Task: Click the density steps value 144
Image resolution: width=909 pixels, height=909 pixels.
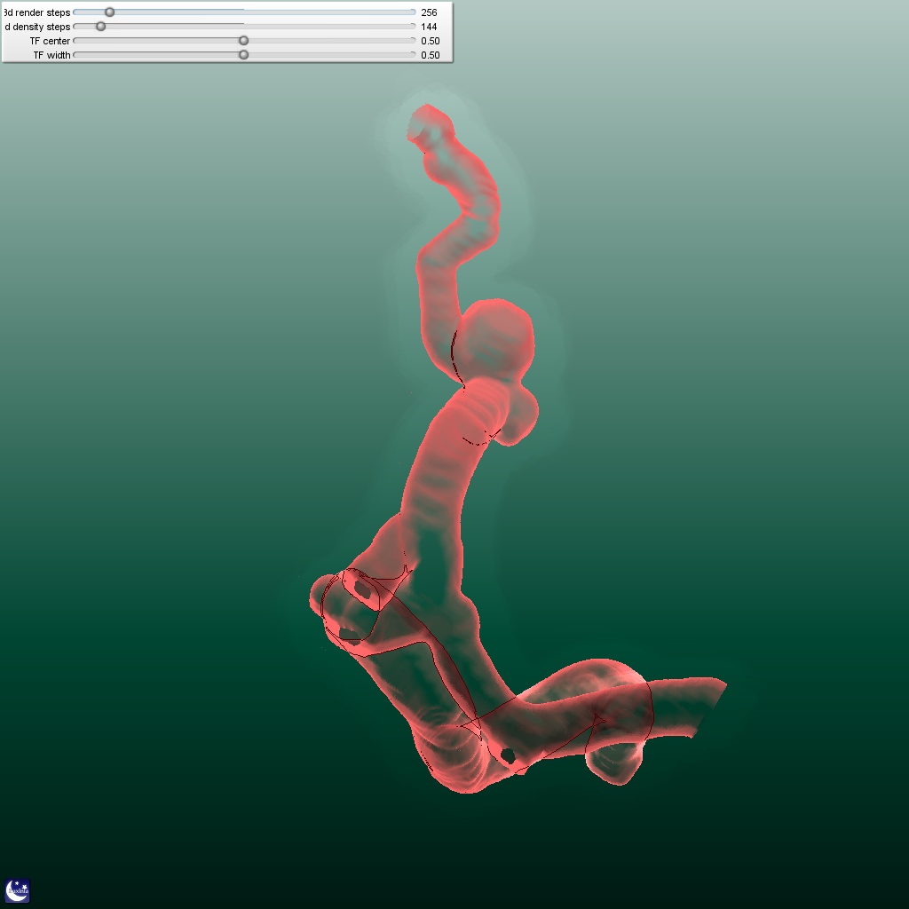Action: pos(430,27)
